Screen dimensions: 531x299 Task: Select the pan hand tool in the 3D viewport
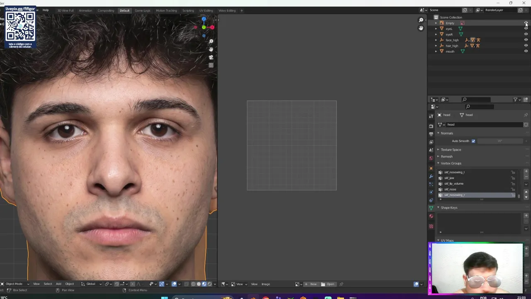coord(211,49)
